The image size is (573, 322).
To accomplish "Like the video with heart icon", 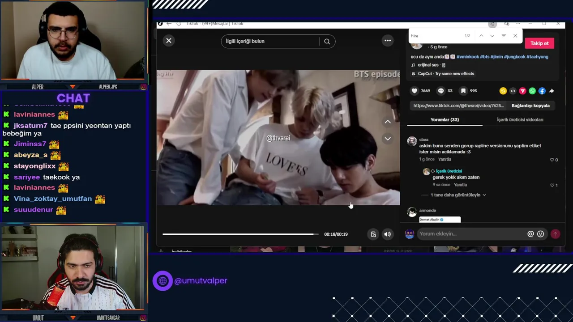I will coord(415,91).
